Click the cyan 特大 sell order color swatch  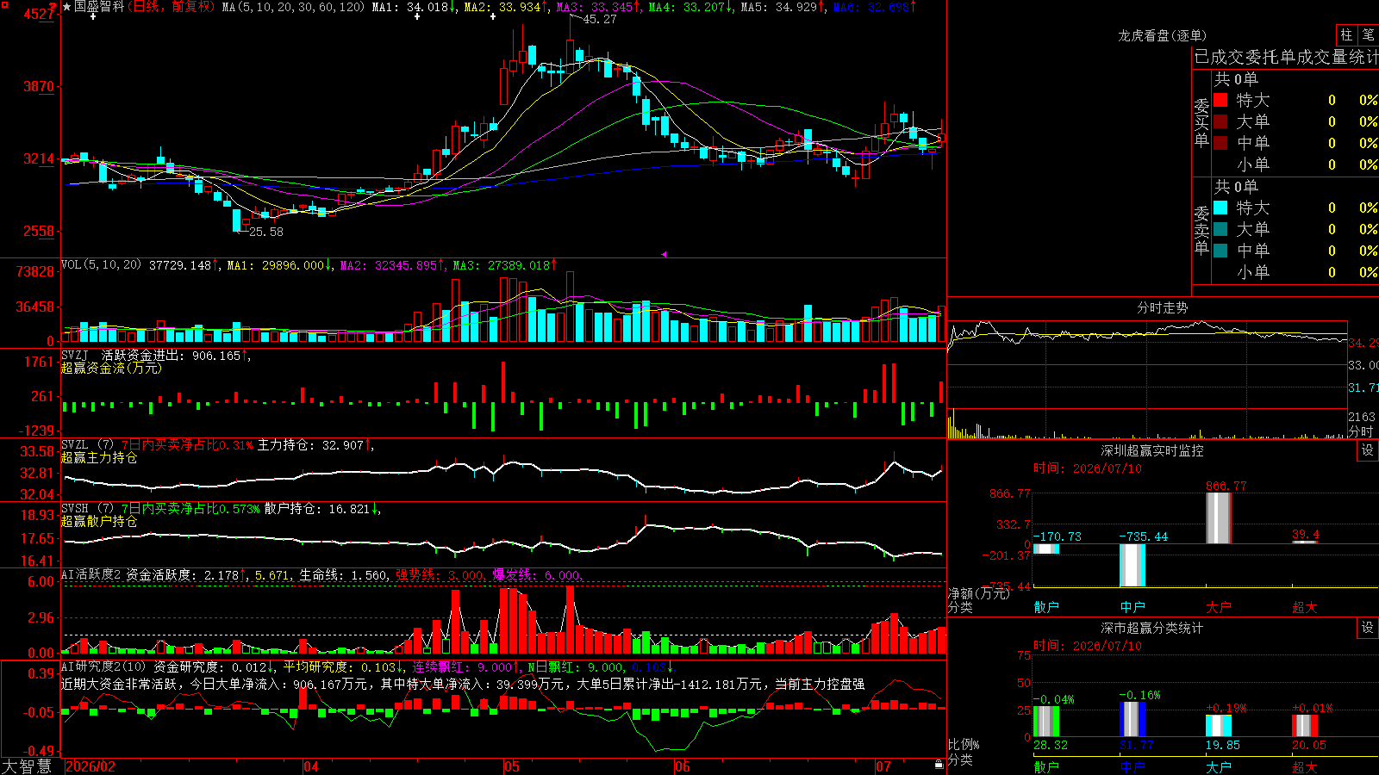tap(1220, 208)
